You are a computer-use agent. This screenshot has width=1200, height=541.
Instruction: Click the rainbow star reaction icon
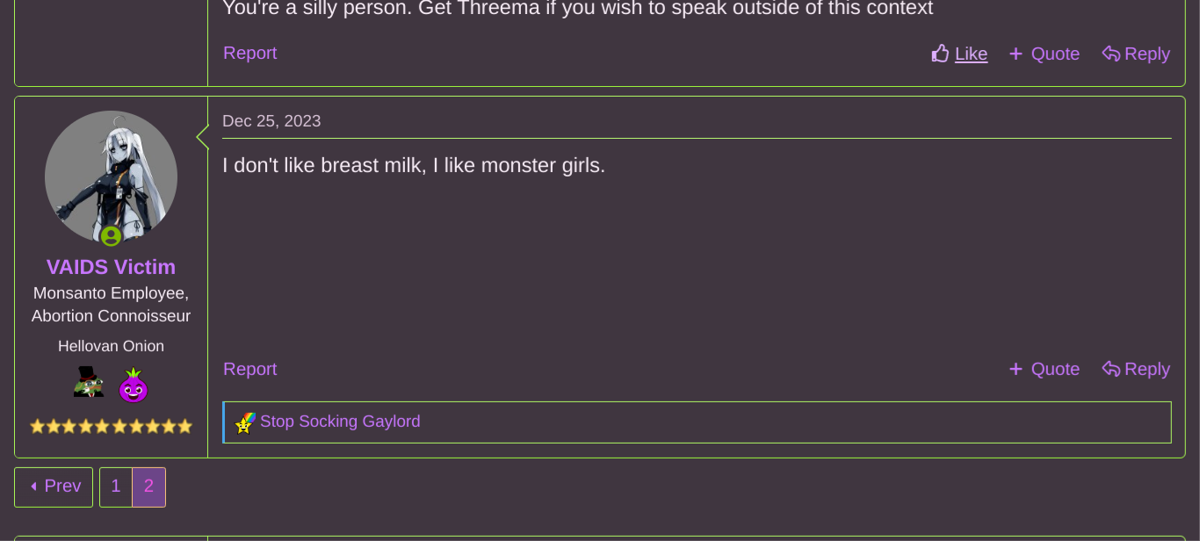tap(245, 422)
